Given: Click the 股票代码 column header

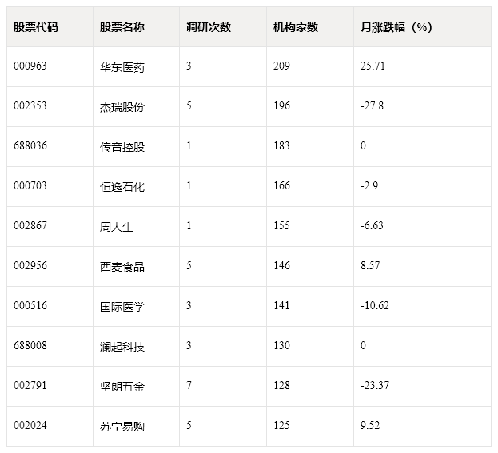Looking at the screenshot, I should (35, 27).
